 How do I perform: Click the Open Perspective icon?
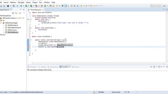(165, 6)
